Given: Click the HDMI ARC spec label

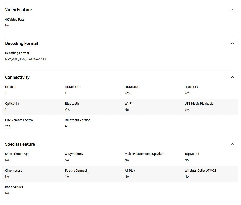Looking at the screenshot, I should (132, 87).
